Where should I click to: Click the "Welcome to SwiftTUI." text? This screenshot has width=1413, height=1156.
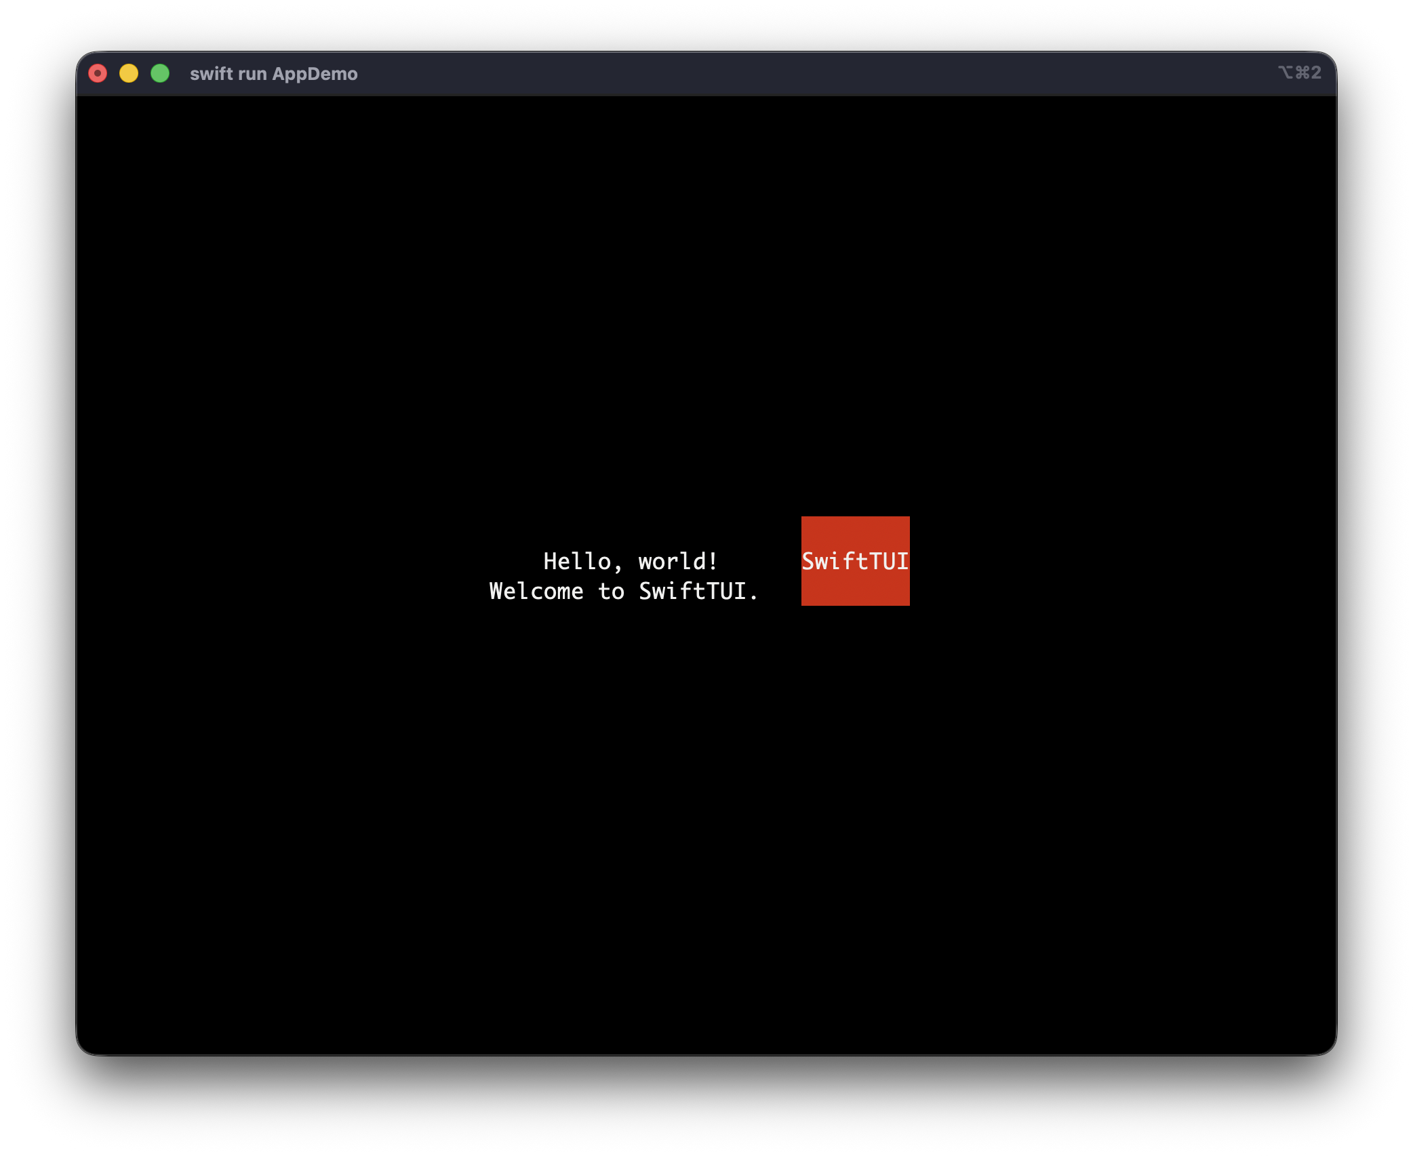[624, 591]
